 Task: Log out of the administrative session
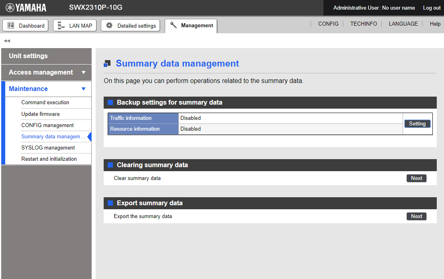(432, 8)
